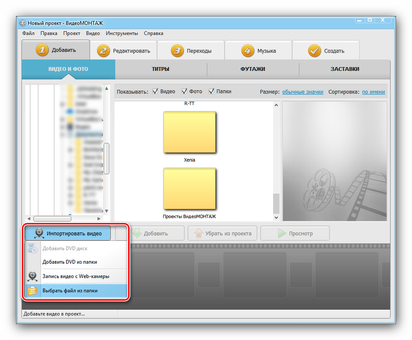The height and width of the screenshot is (340, 412).
Task: Switch to the ТИТРЫ tab
Action: tap(161, 69)
